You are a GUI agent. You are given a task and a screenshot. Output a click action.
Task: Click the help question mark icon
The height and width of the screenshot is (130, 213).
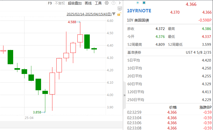point(113,3)
